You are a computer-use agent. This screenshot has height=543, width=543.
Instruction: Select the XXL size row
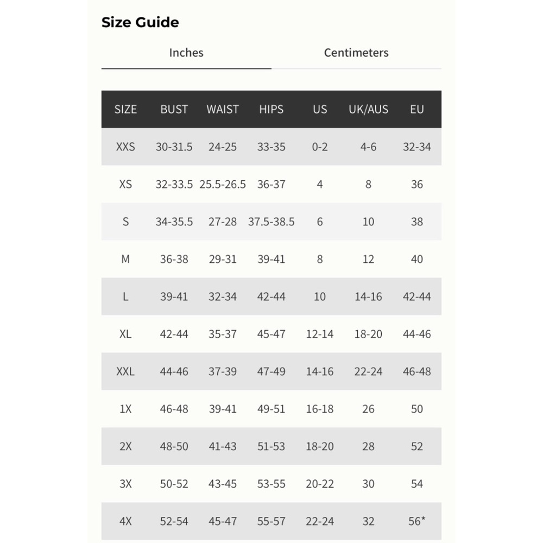125,371
